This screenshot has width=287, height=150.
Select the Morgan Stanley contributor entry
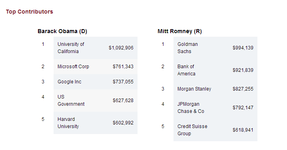(194, 89)
